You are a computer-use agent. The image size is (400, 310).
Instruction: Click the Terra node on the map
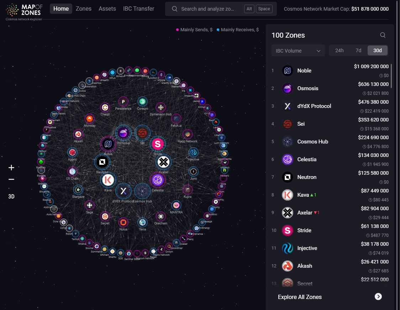click(x=142, y=222)
